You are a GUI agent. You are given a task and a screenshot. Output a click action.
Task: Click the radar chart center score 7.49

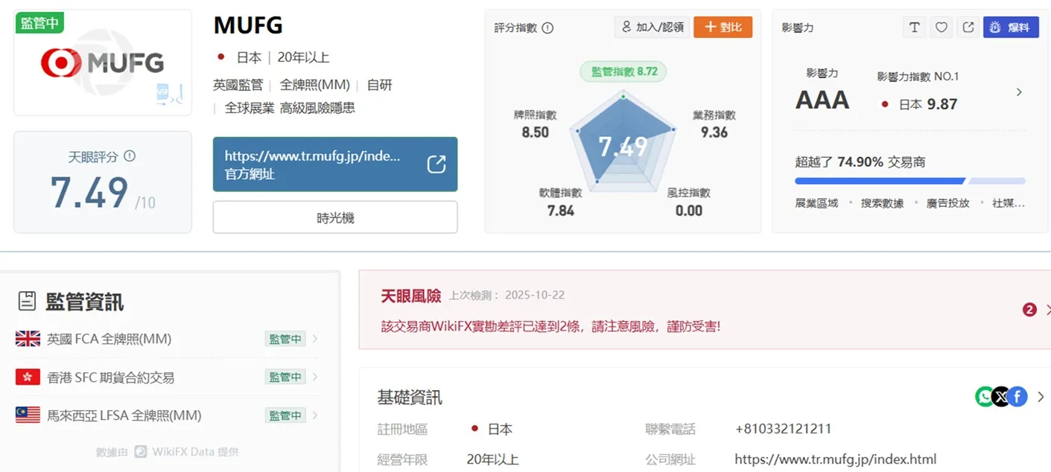pos(623,147)
